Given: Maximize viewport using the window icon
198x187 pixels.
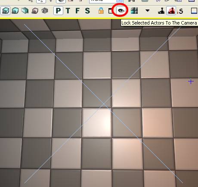Looking at the screenshot, I should click(x=111, y=11).
